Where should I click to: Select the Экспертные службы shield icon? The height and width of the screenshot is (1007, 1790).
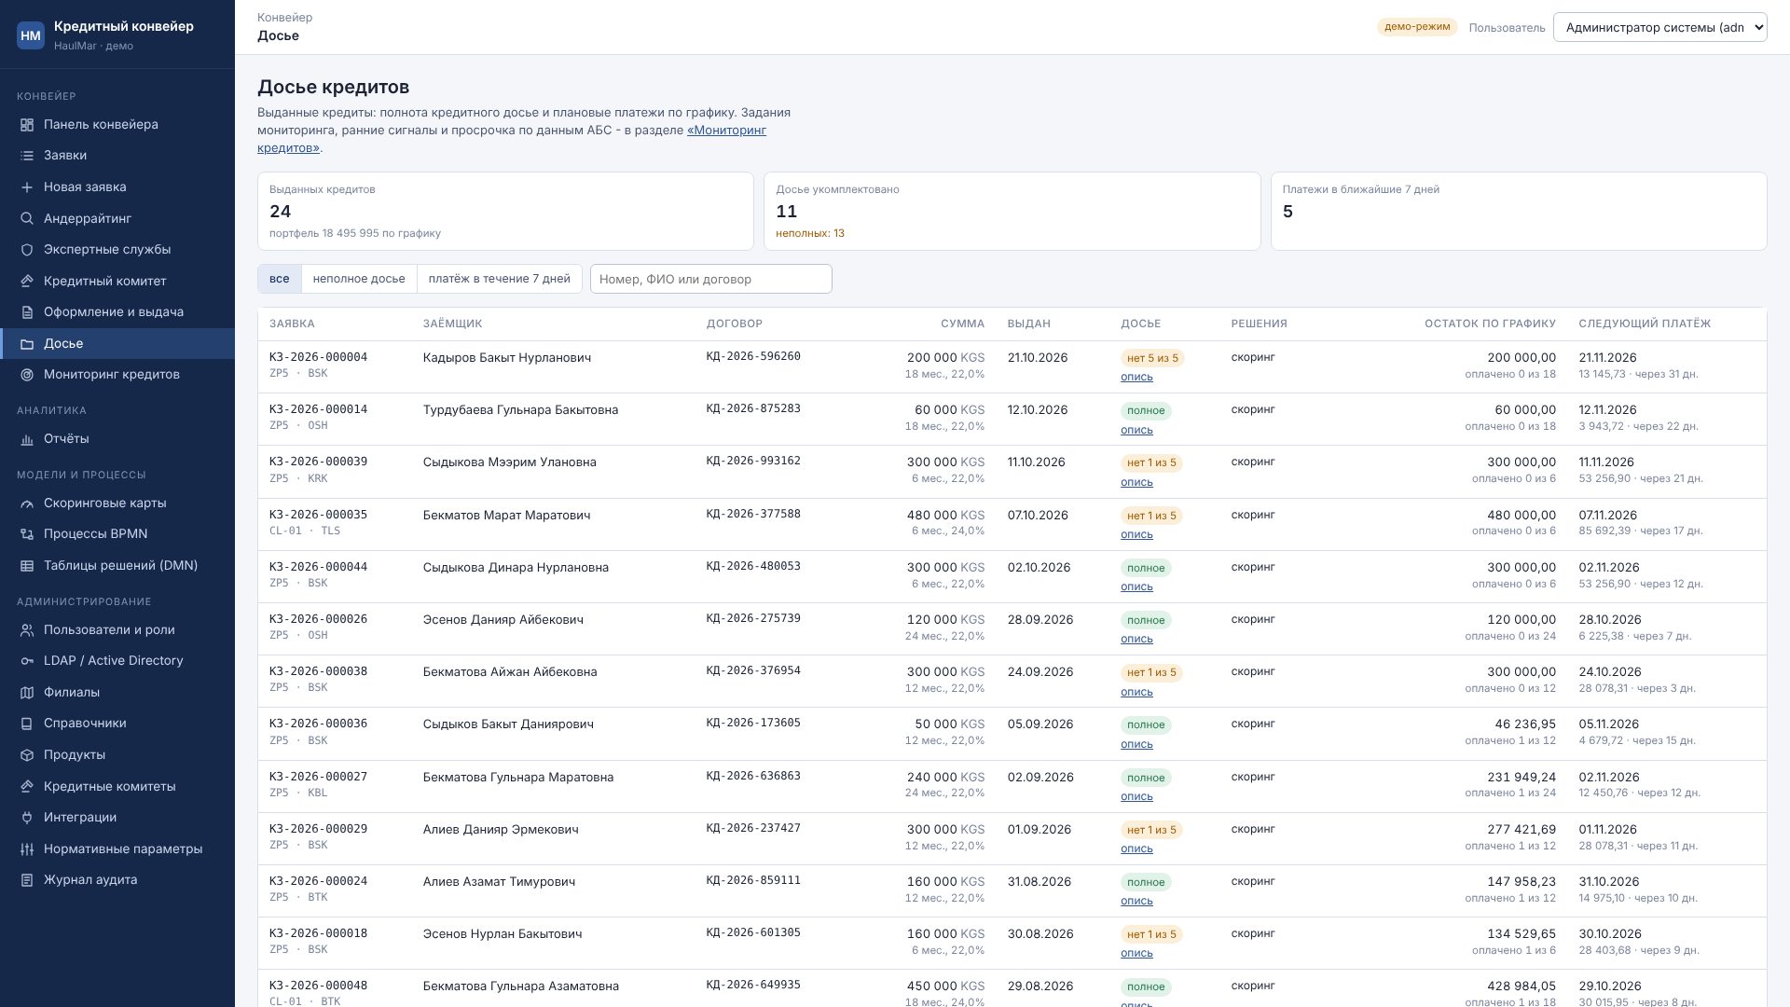[27, 250]
